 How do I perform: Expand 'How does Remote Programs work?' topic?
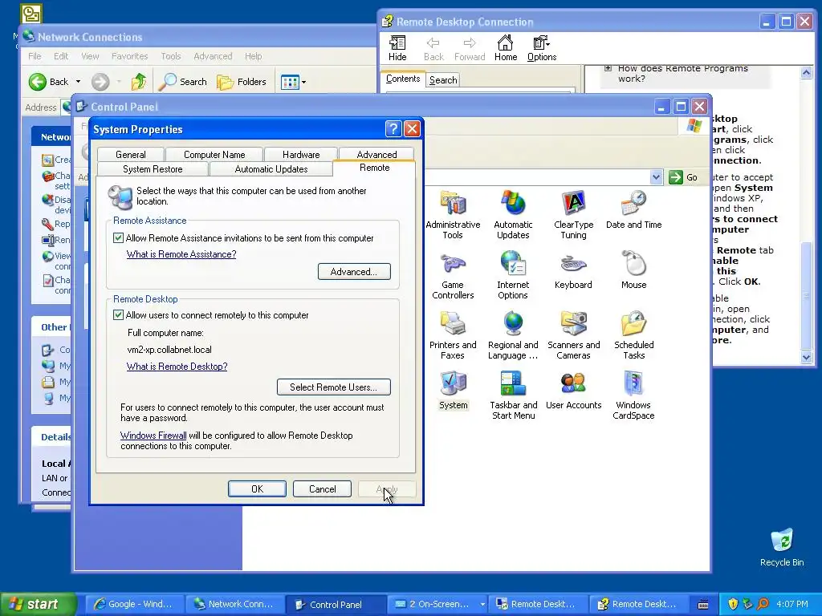click(608, 68)
